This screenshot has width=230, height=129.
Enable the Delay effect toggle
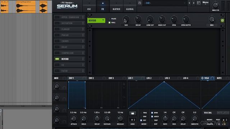point(57,47)
